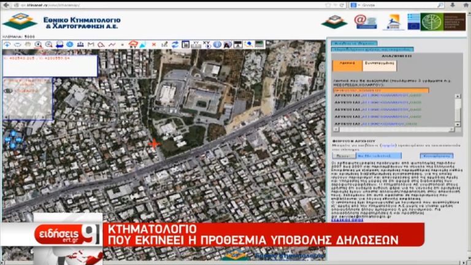Viewport: 471px width, 265px height.
Task: Click the browser downloads arrow icon
Action: [x=453, y=5]
